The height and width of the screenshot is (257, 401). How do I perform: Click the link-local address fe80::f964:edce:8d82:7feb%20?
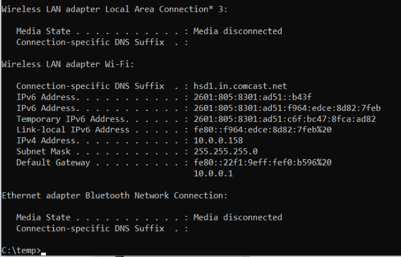coord(262,130)
